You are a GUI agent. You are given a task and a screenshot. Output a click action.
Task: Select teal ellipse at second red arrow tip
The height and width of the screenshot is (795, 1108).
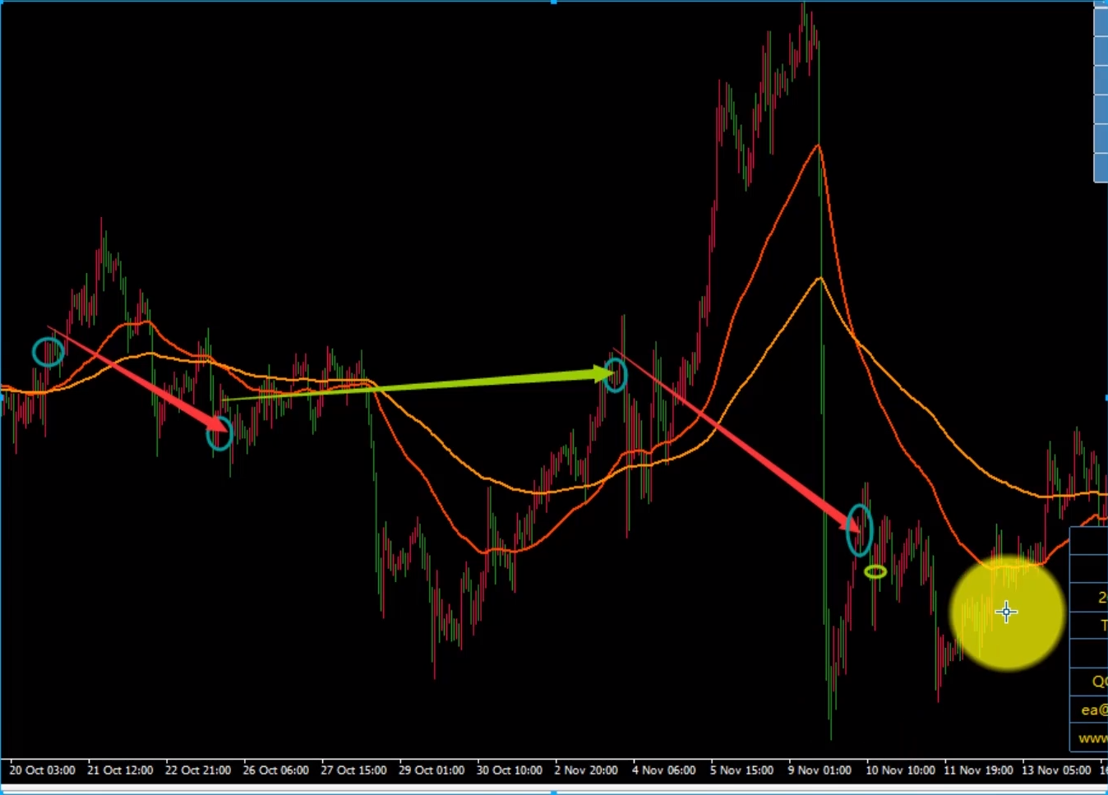(859, 530)
